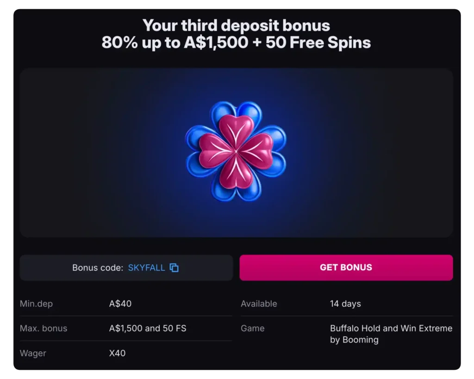Select the X40 wager value
Viewport: 474px width, 379px height.
click(x=117, y=353)
